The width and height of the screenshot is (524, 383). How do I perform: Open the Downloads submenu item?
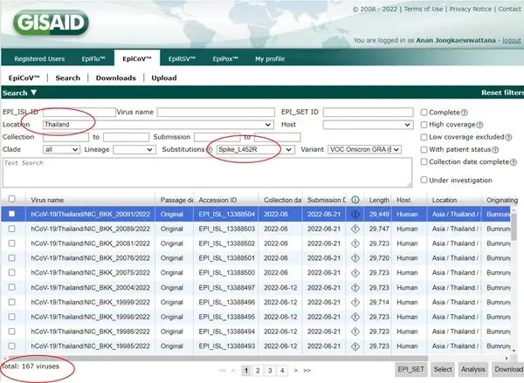pyautogui.click(x=115, y=78)
